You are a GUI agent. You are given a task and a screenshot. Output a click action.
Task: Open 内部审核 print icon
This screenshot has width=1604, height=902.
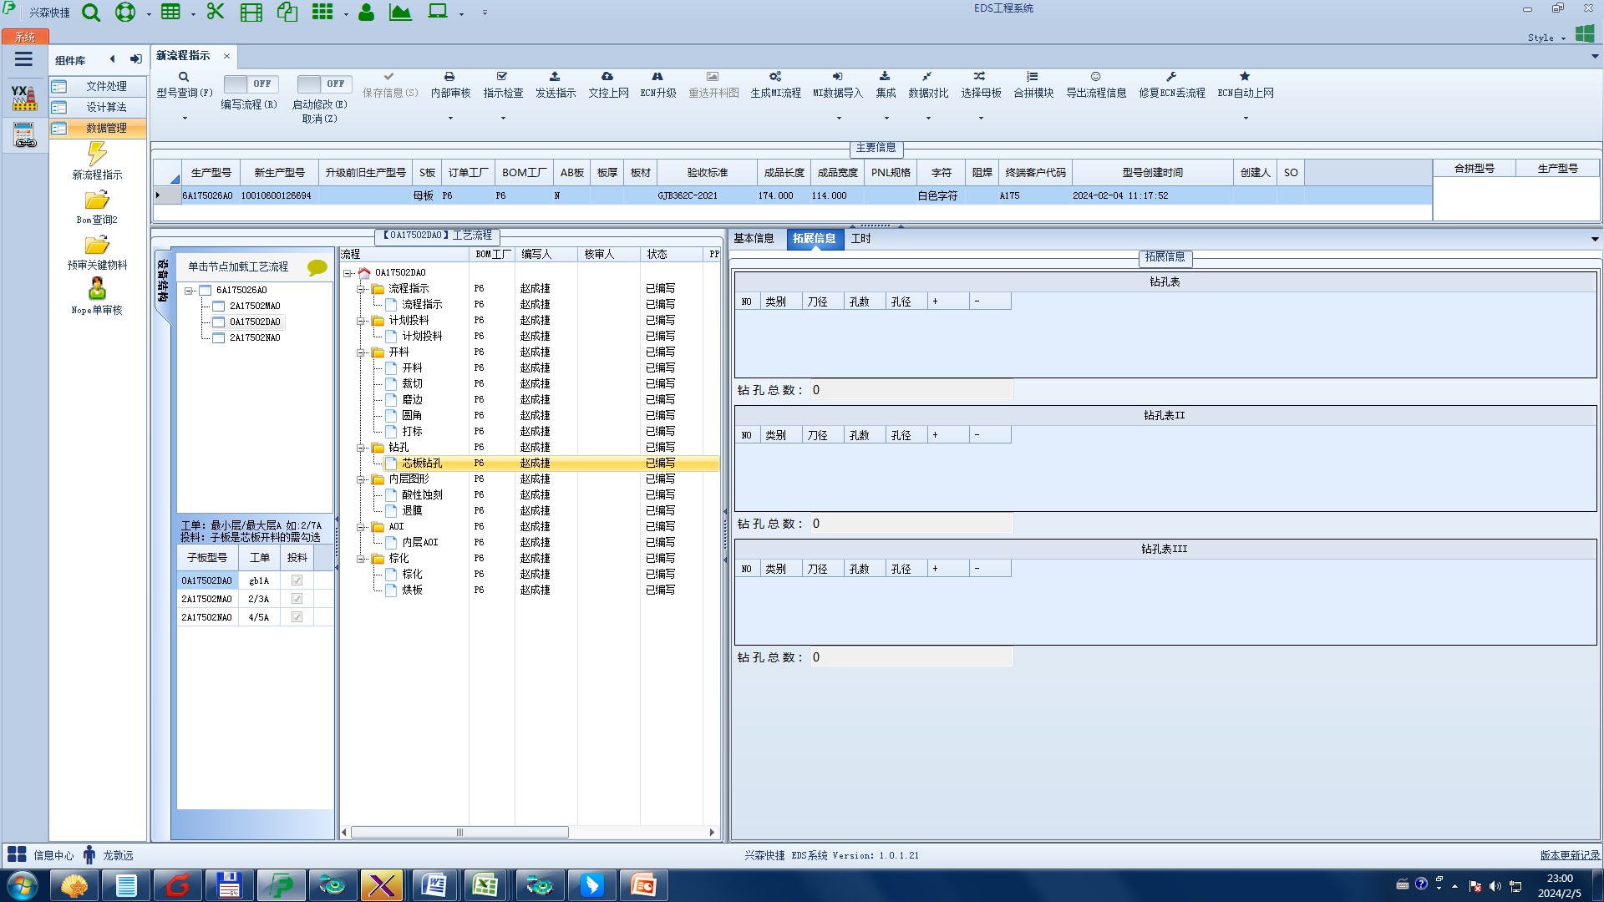click(x=449, y=77)
